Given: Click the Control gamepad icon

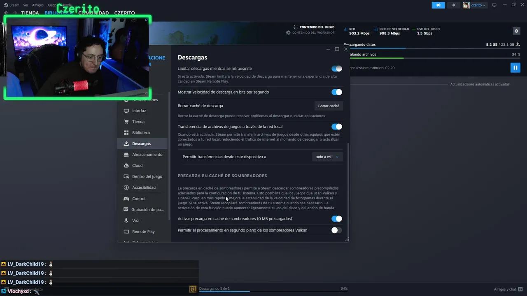Looking at the screenshot, I should click(126, 199).
